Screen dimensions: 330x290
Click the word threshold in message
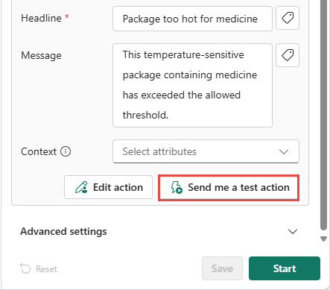click(x=145, y=115)
